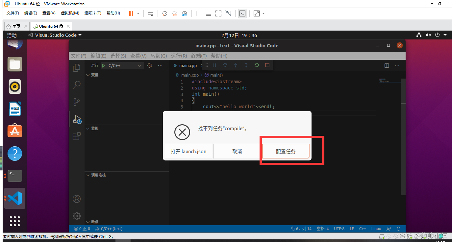Open the VMware 虚拟机(M) menu
This screenshot has height=242, width=452.
tap(70, 13)
